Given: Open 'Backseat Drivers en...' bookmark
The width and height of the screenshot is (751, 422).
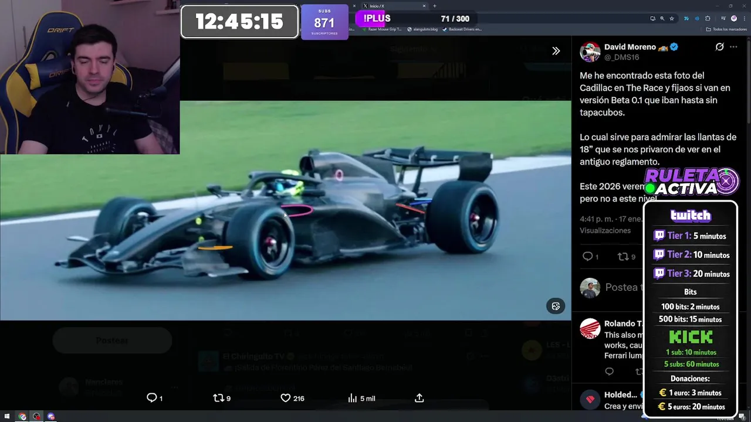Looking at the screenshot, I should tap(462, 29).
